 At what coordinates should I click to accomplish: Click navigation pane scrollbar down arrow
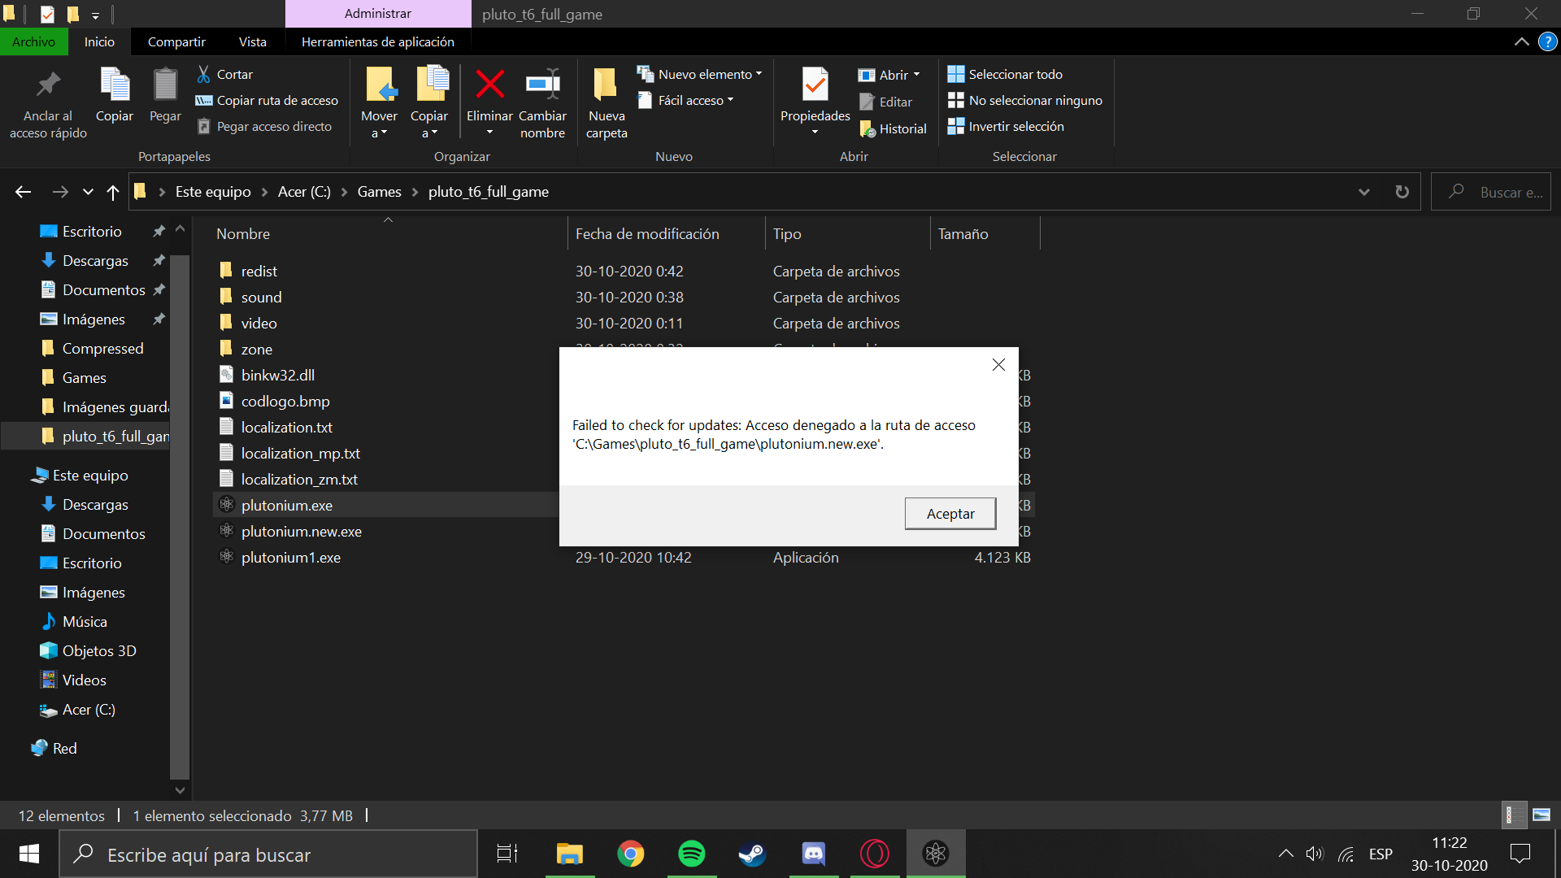tap(180, 789)
